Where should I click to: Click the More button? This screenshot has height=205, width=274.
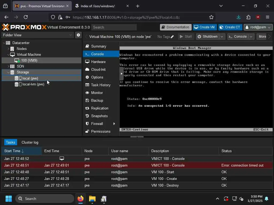tap(262, 37)
